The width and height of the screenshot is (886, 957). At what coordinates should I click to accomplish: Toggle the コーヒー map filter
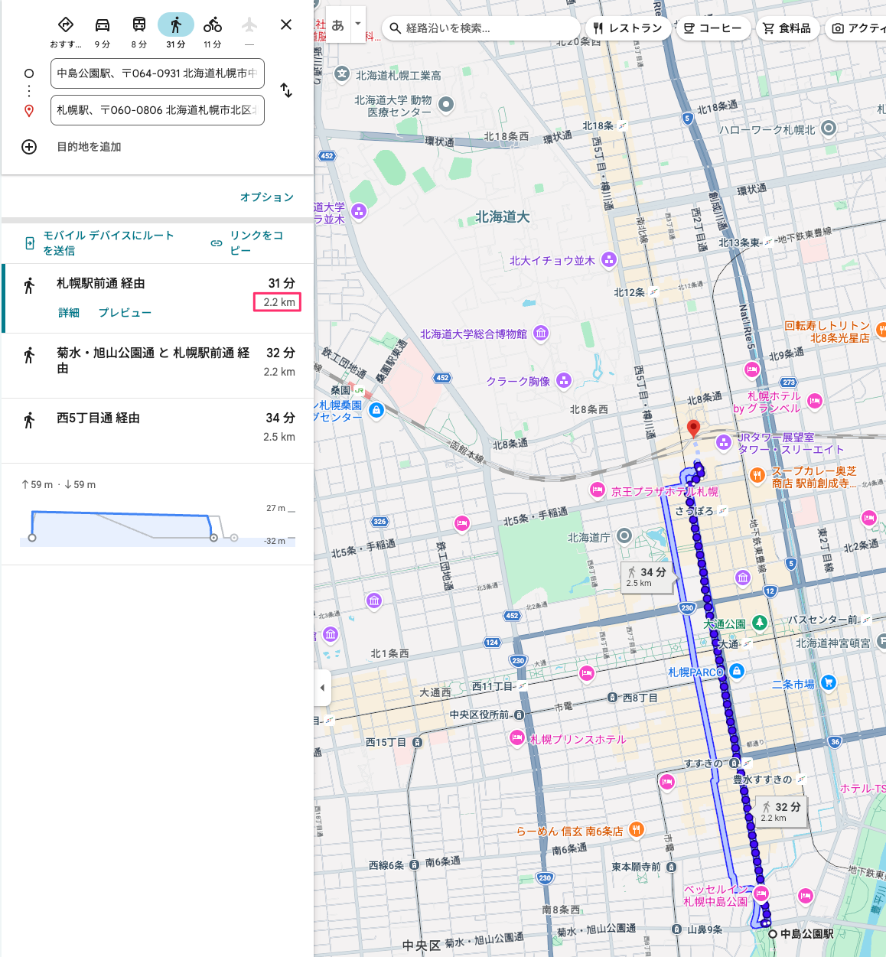click(712, 28)
